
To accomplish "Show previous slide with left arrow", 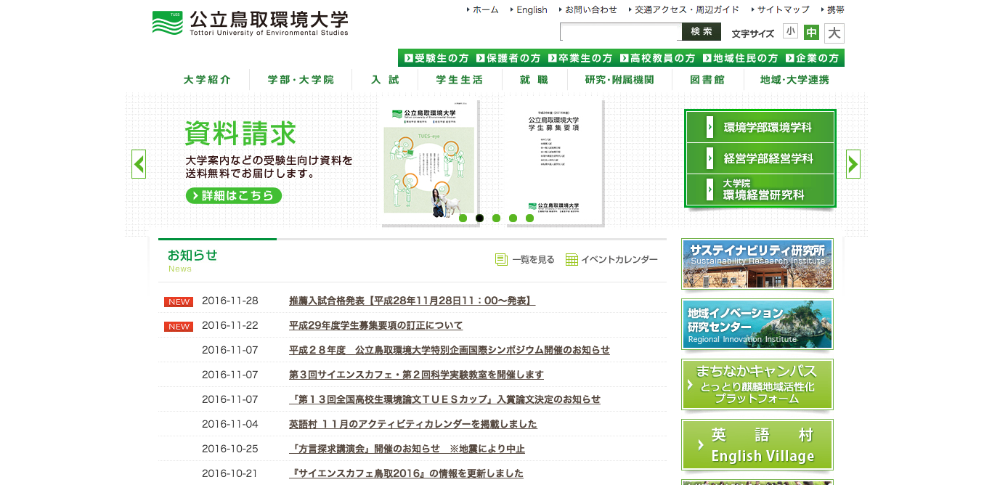I will pyautogui.click(x=139, y=164).
